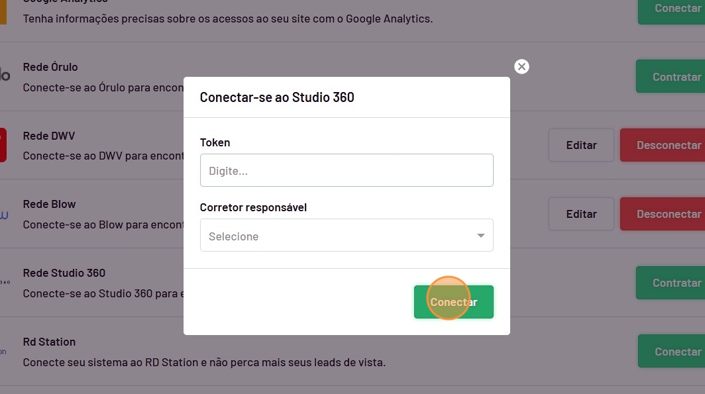This screenshot has height=394, width=705.
Task: Click the Órulo logo icon
Action: point(5,76)
